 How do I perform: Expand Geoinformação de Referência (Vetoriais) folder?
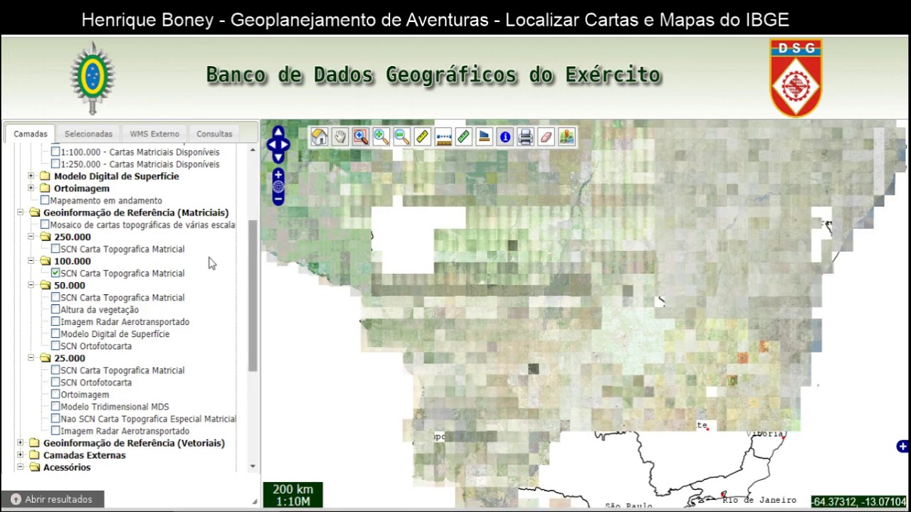pos(20,442)
